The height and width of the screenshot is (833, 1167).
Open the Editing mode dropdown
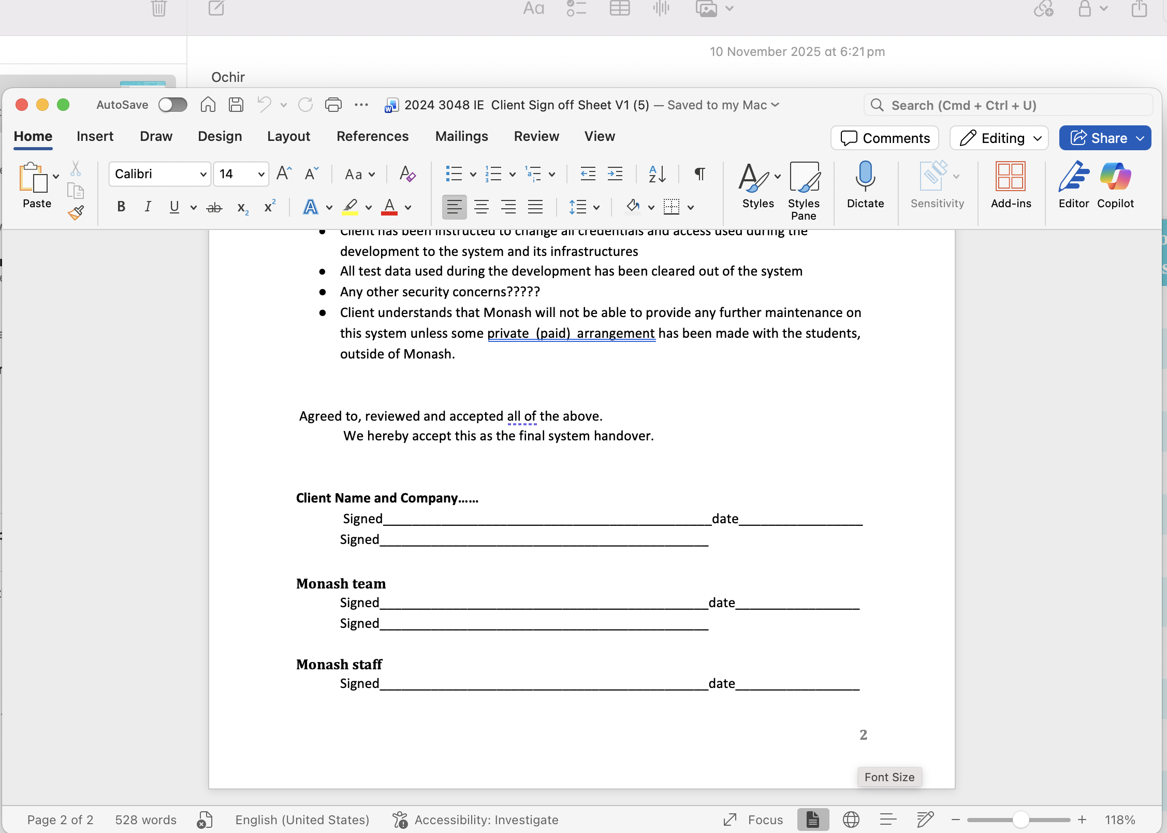(x=999, y=138)
